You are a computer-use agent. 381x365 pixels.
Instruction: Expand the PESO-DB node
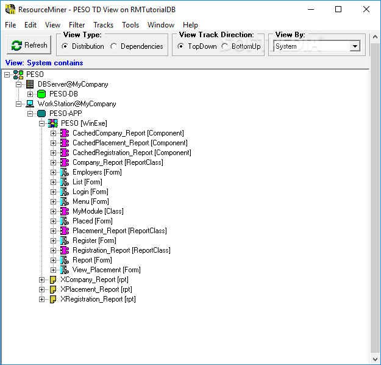30,94
